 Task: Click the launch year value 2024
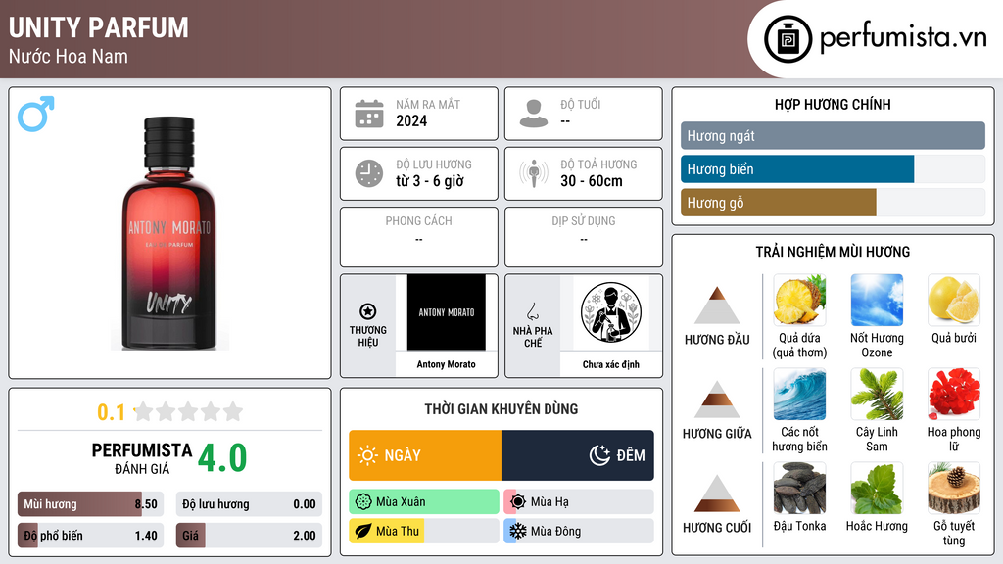[411, 120]
